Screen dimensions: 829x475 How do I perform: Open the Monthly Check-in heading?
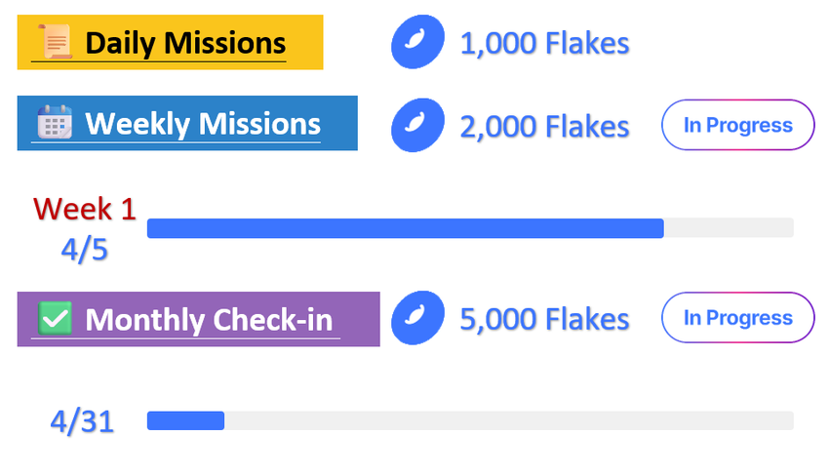click(209, 320)
